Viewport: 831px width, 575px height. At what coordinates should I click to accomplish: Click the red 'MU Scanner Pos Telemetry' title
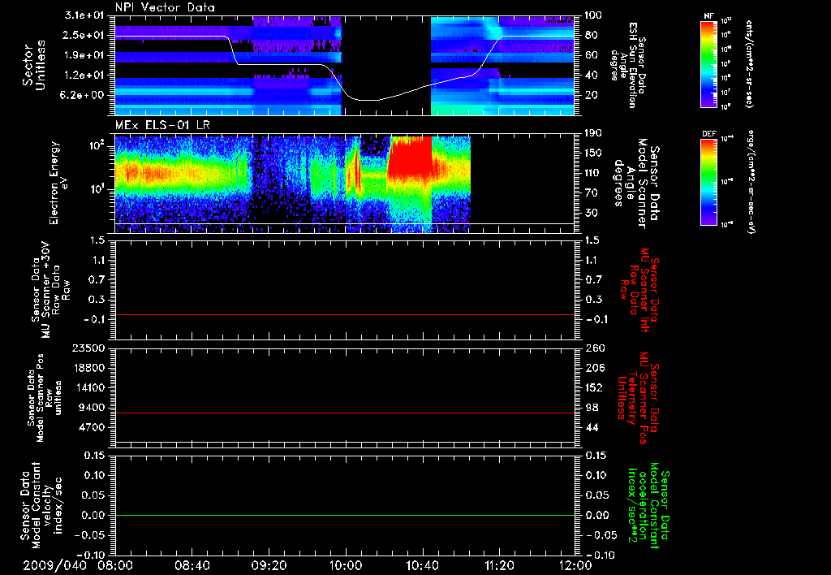coord(638,399)
